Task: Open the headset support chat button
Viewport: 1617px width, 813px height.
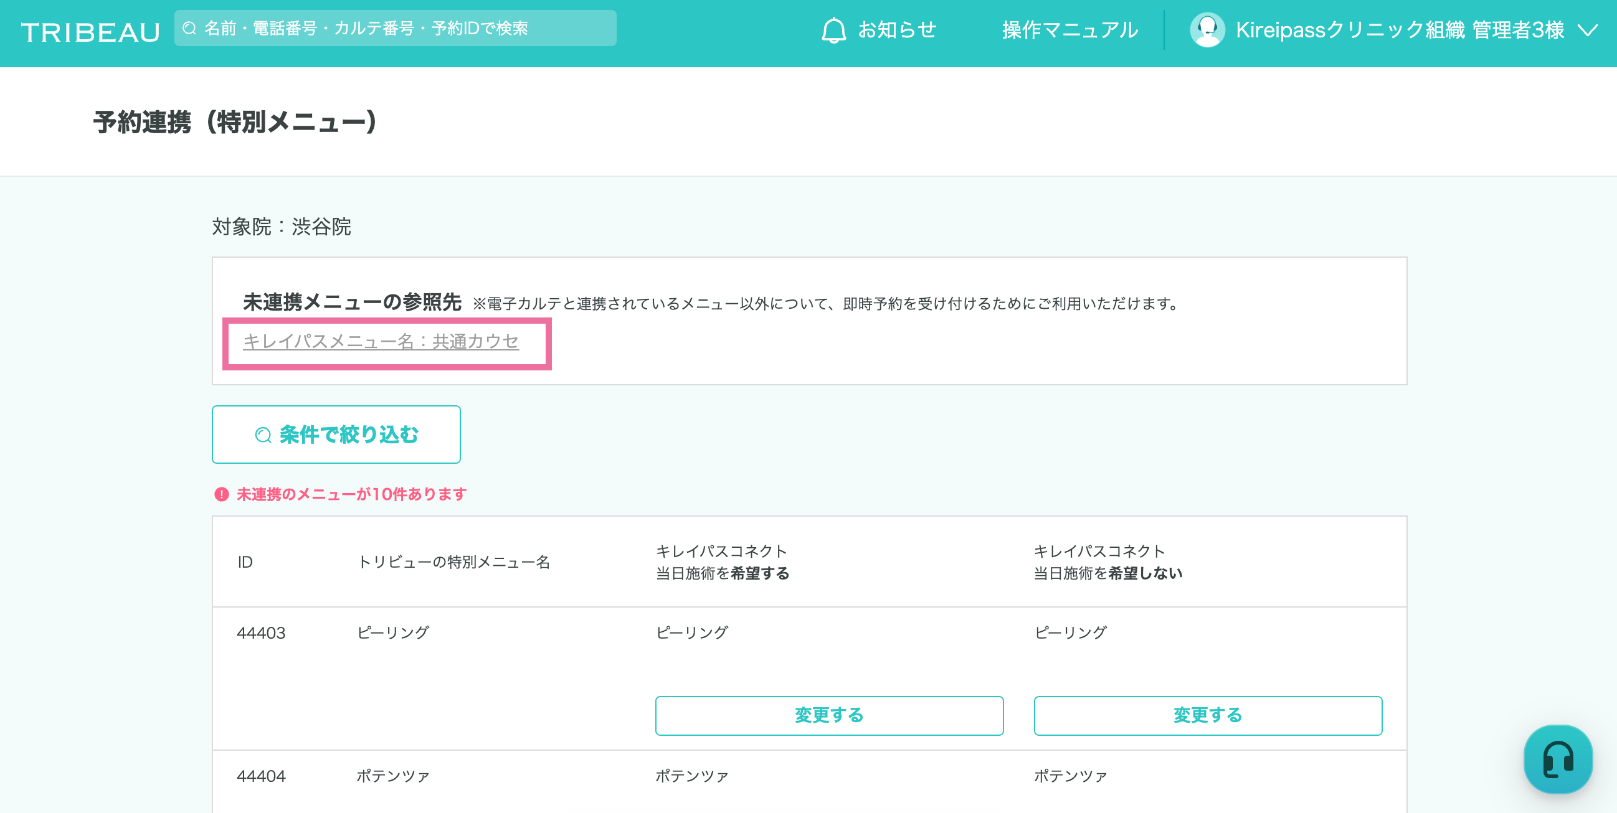Action: click(1558, 759)
